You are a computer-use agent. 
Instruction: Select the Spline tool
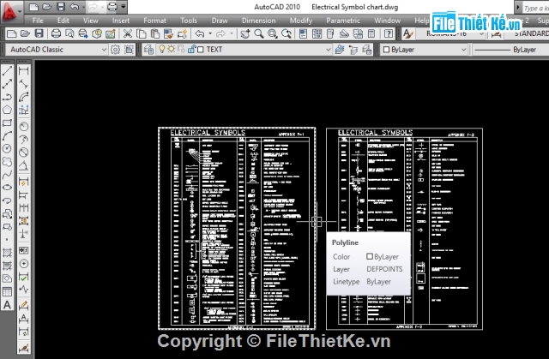[7, 175]
